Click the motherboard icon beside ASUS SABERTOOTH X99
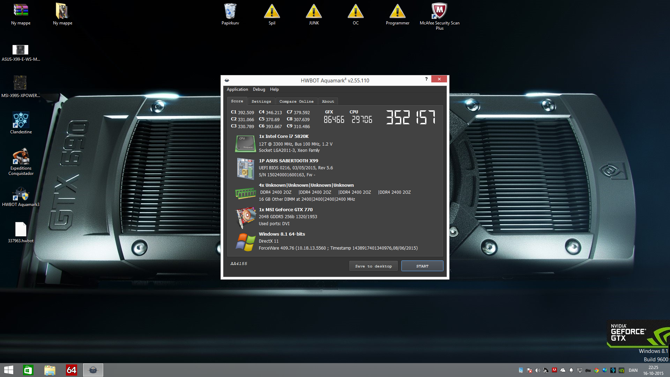The image size is (670, 377). (x=245, y=168)
